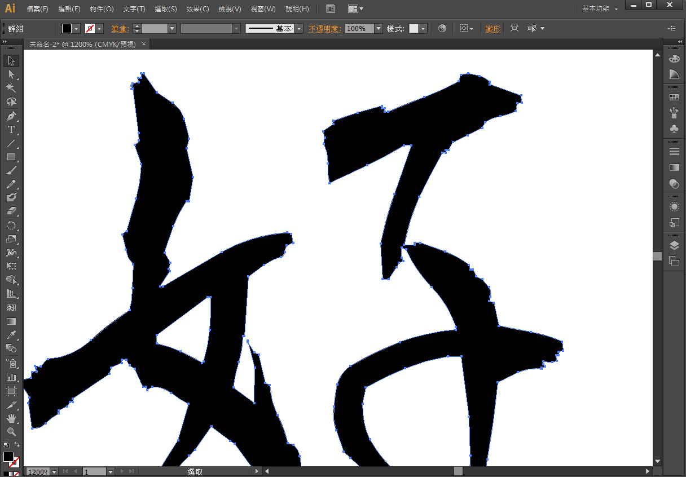
Task: Open the Layers panel
Action: click(x=674, y=245)
